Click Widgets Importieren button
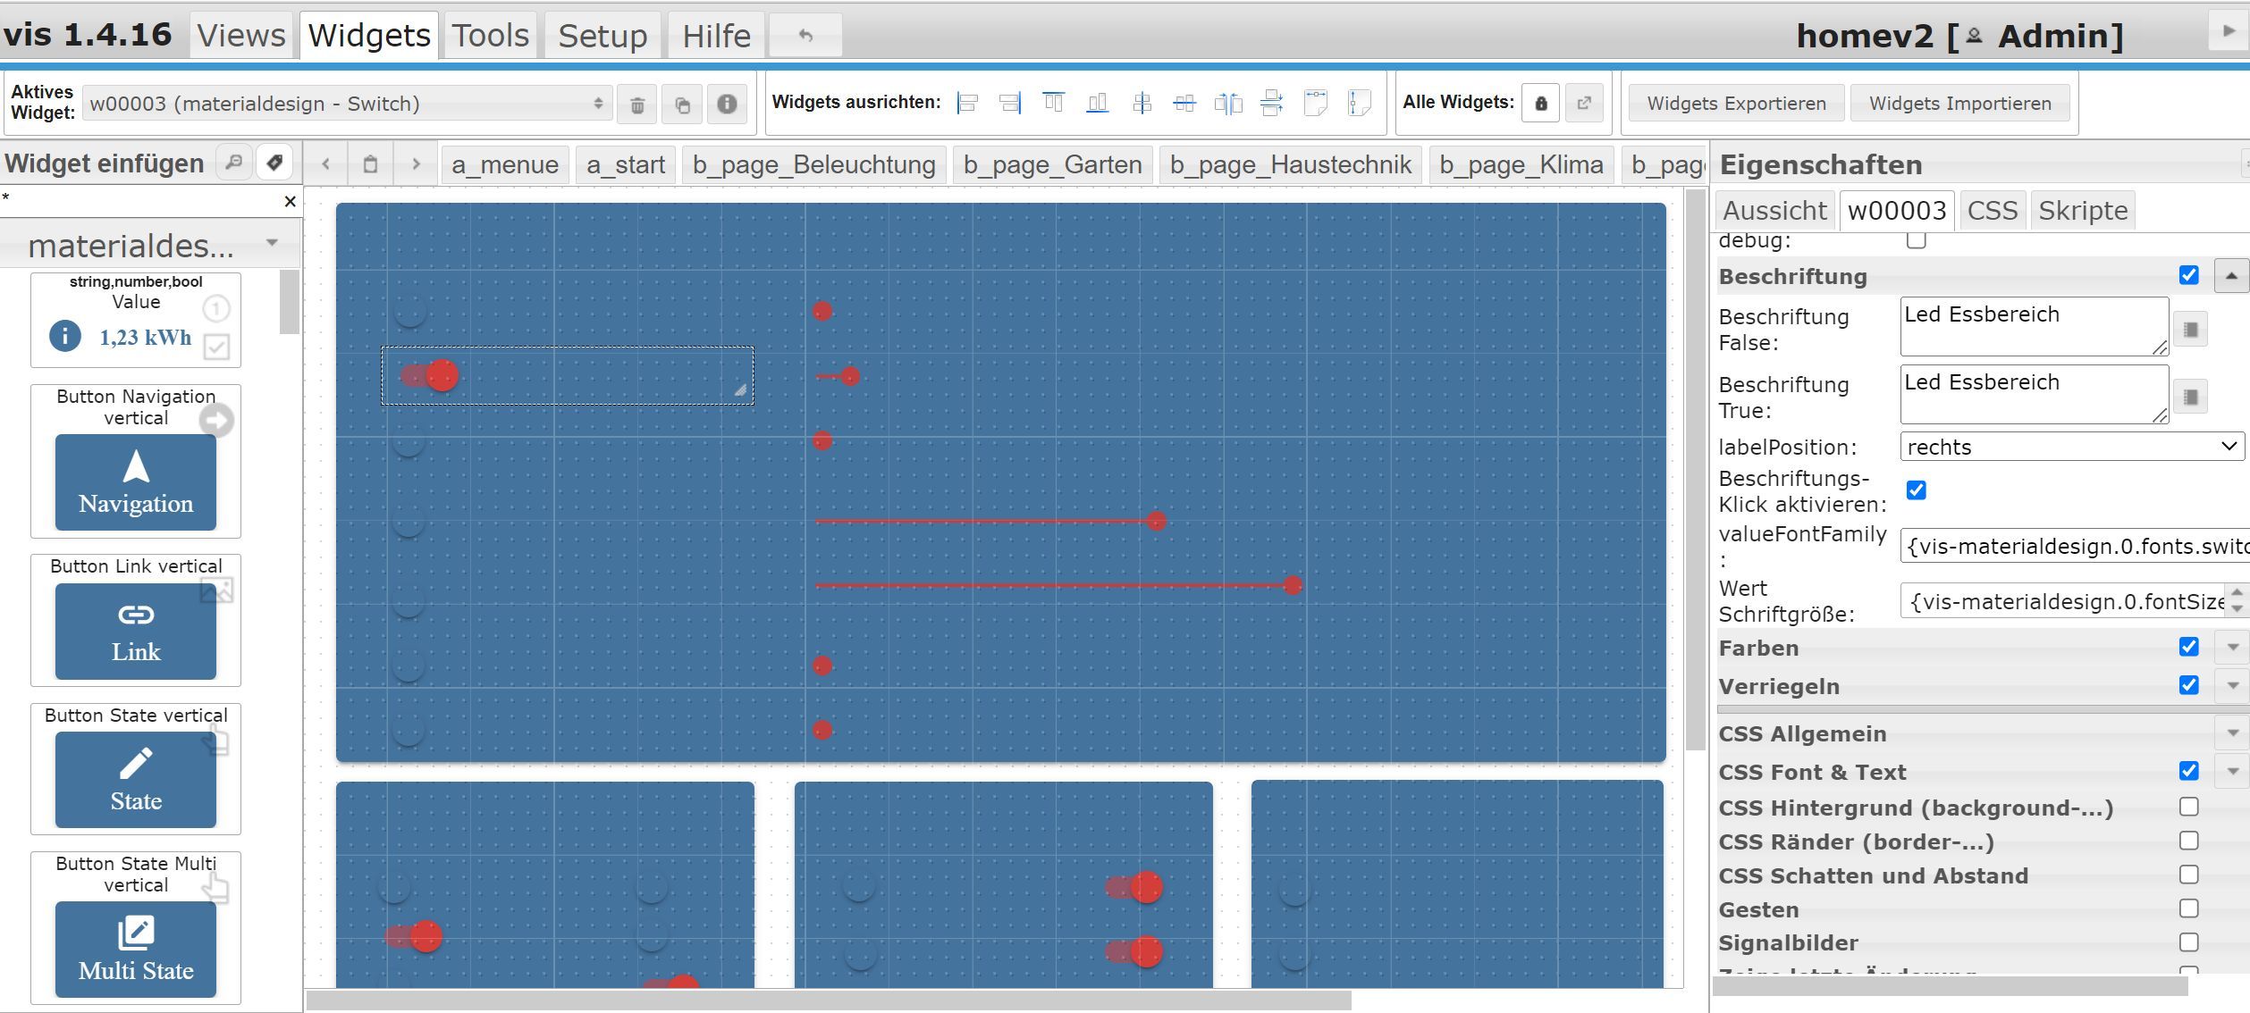The height and width of the screenshot is (1013, 2250). [x=1959, y=104]
